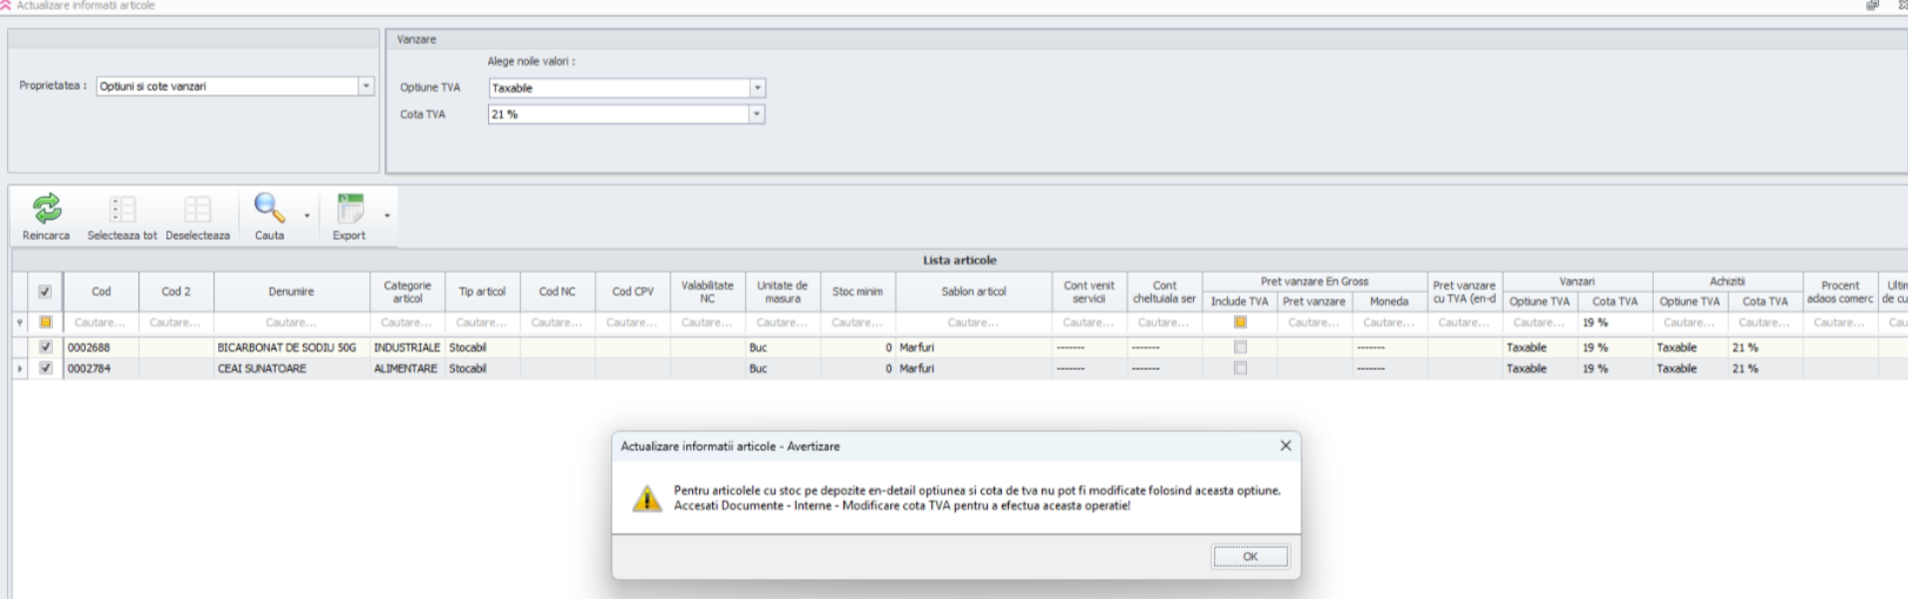Open the Proprietatea dropdown list
The width and height of the screenshot is (1908, 599).
(x=365, y=87)
